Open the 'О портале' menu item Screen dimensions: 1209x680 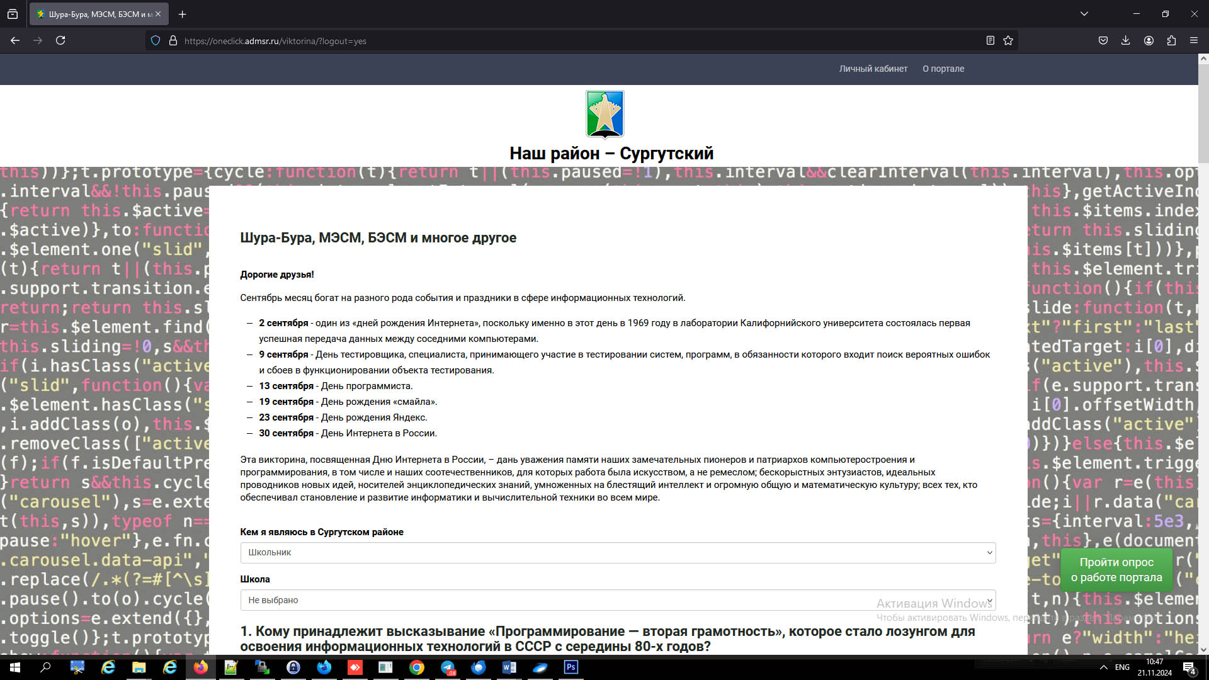pyautogui.click(x=943, y=69)
